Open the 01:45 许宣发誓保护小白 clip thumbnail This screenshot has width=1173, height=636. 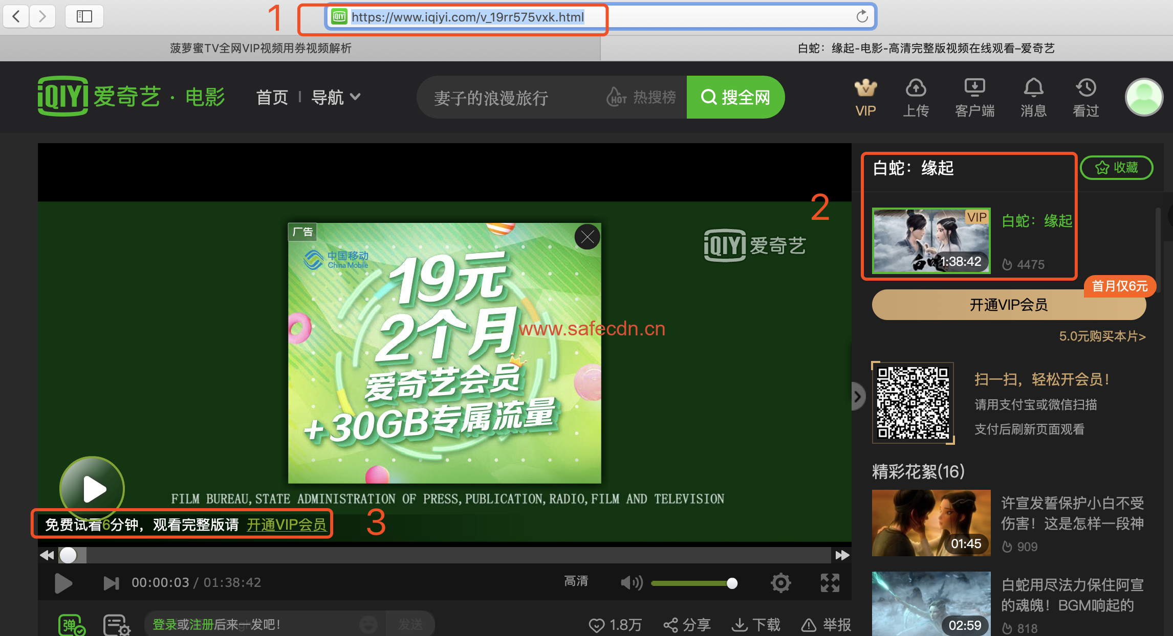tap(931, 523)
